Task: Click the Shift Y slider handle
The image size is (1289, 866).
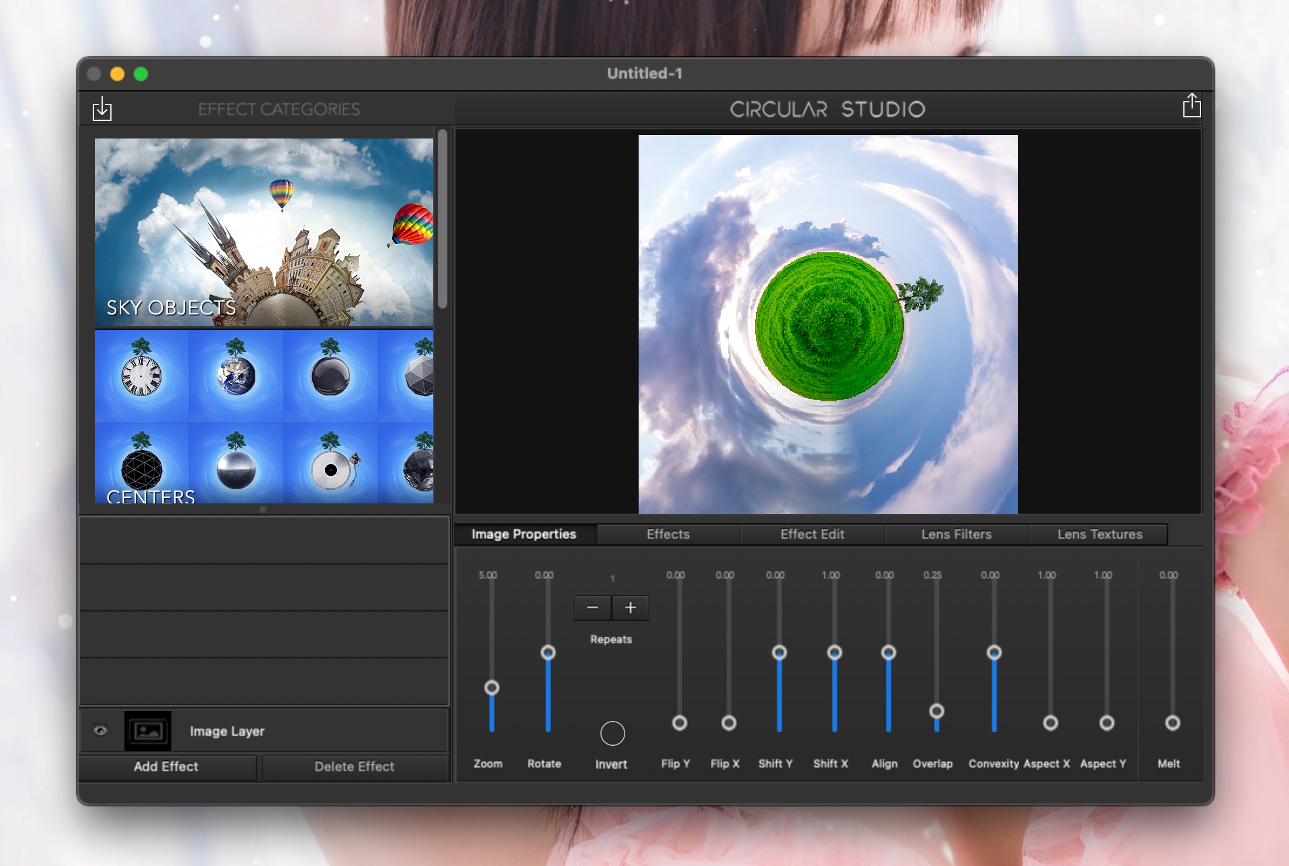Action: tap(780, 652)
